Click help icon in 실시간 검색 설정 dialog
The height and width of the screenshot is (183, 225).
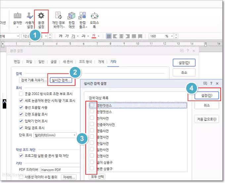(x=211, y=83)
